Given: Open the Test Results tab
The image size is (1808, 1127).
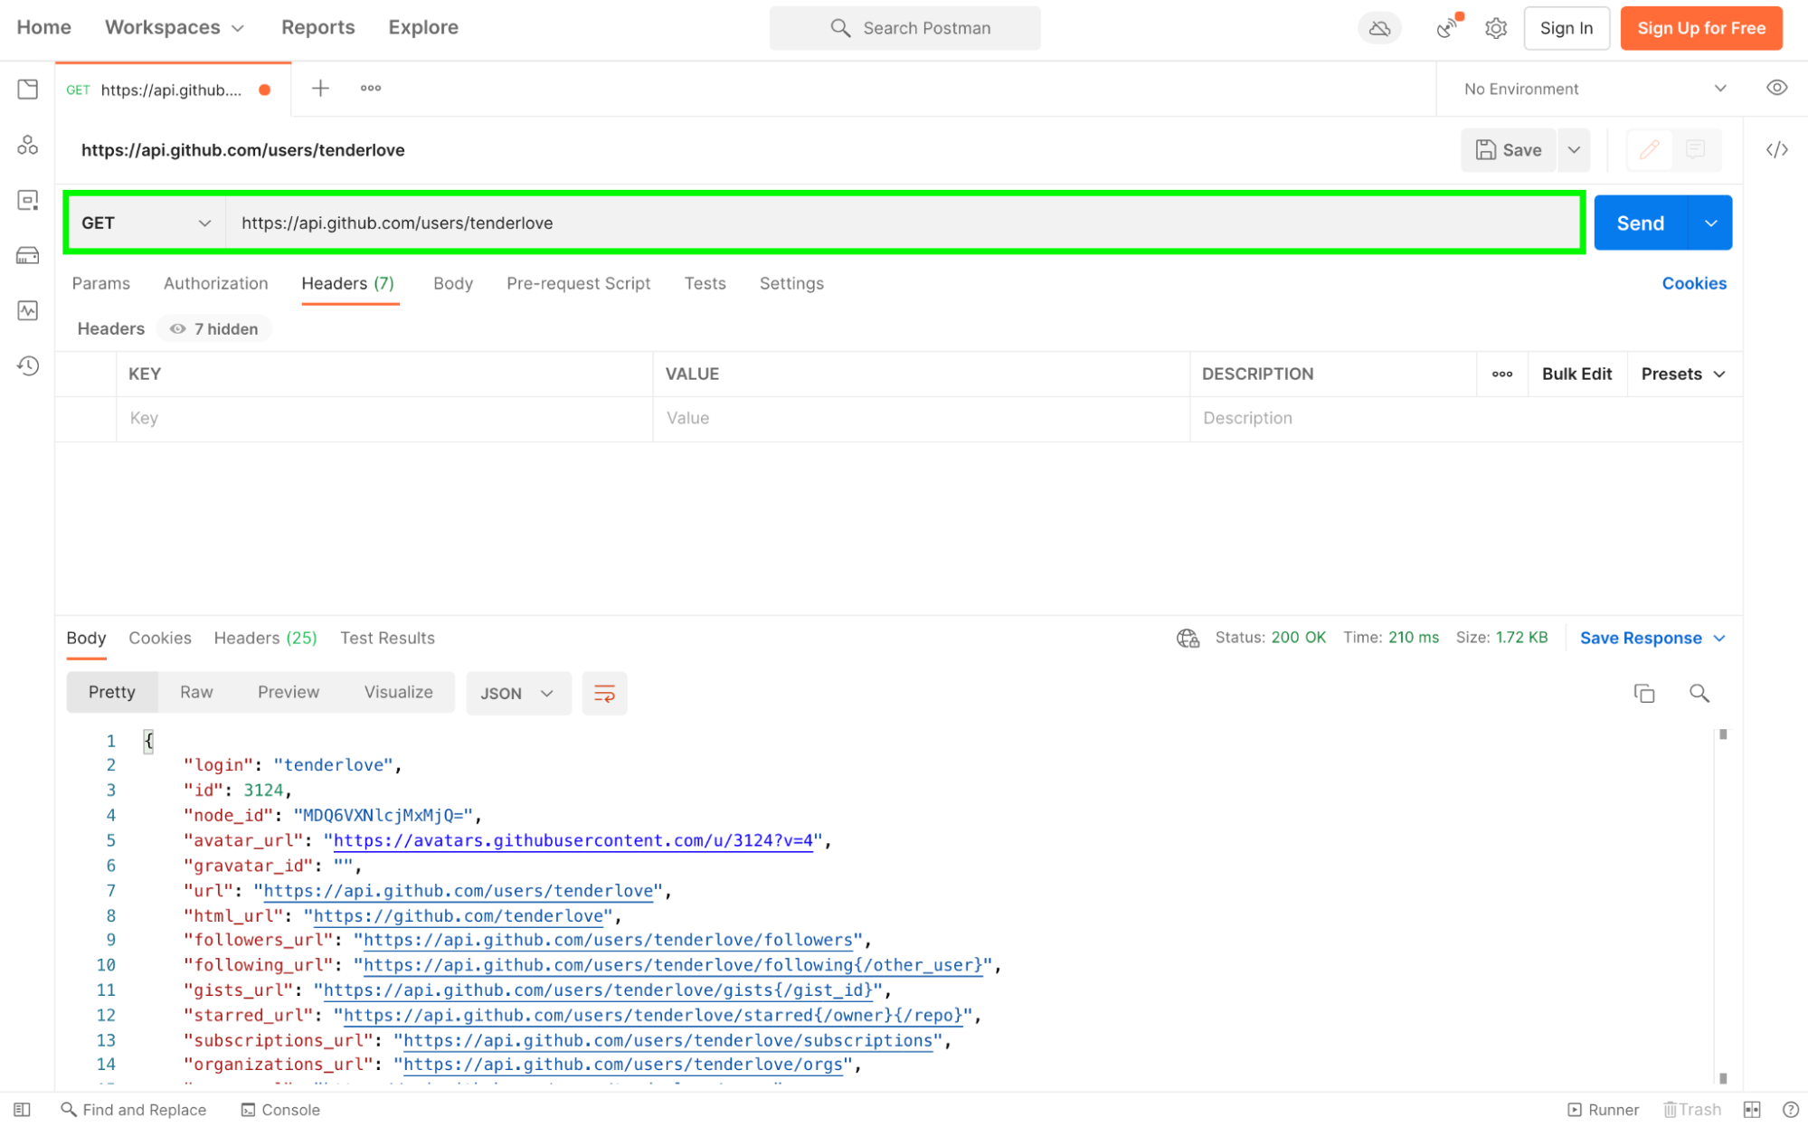Looking at the screenshot, I should pyautogui.click(x=387, y=639).
